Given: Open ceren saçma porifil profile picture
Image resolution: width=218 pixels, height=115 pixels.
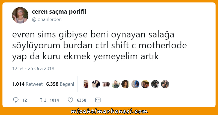Looking at the screenshot, I should point(20,15).
